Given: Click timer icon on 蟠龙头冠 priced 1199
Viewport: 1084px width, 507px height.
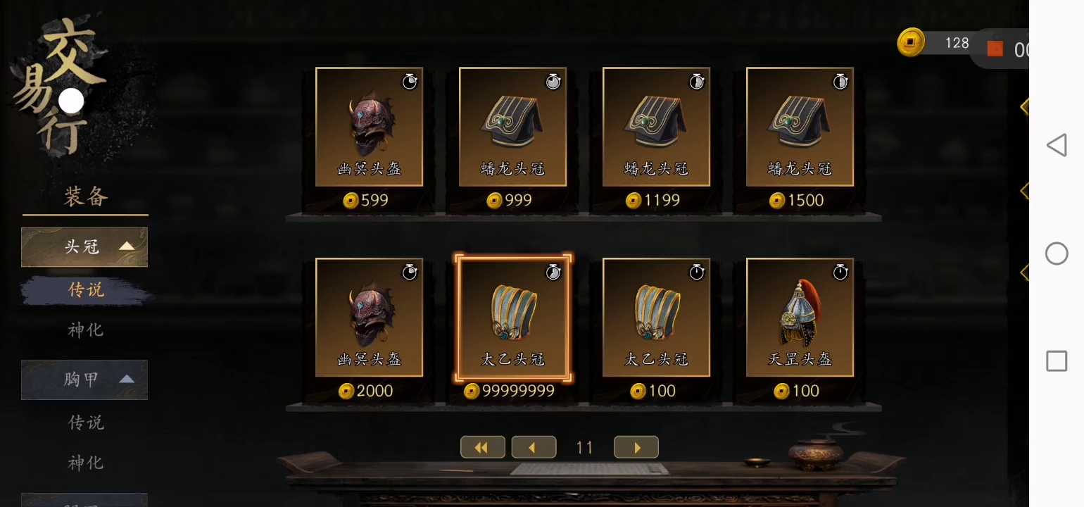Looking at the screenshot, I should [x=697, y=82].
